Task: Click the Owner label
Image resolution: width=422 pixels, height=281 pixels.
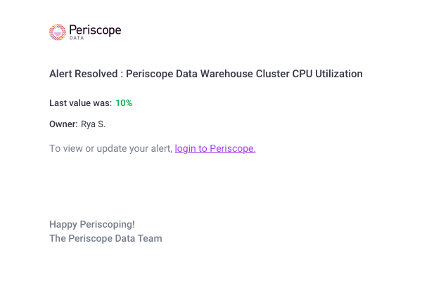Action: 63,124
